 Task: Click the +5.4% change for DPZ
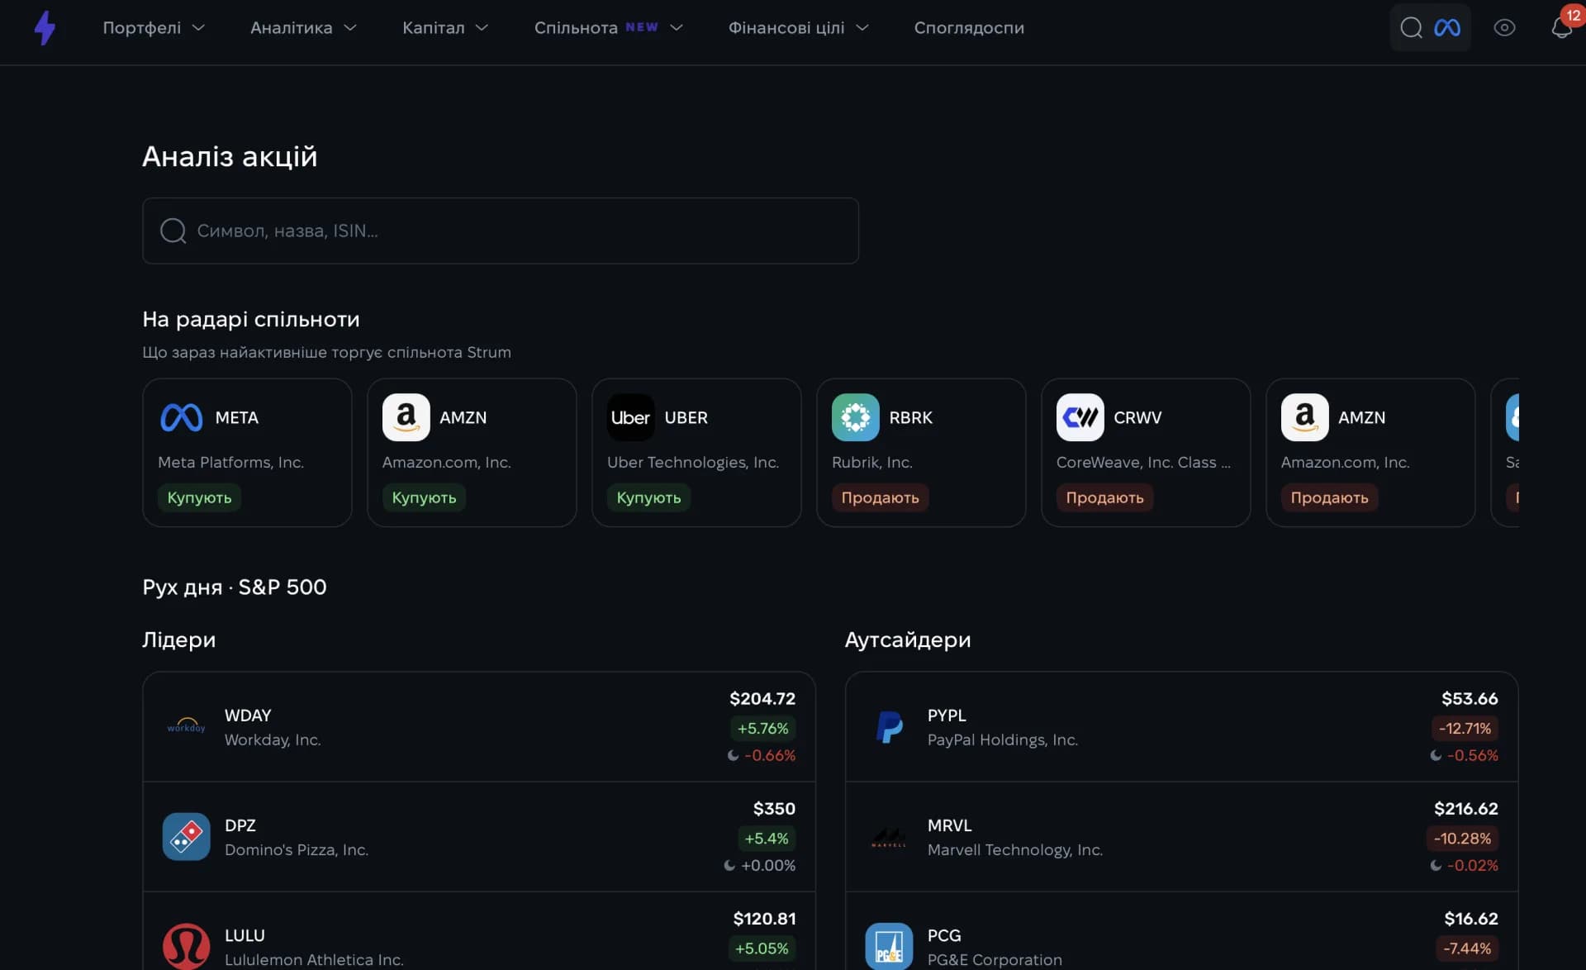click(767, 838)
